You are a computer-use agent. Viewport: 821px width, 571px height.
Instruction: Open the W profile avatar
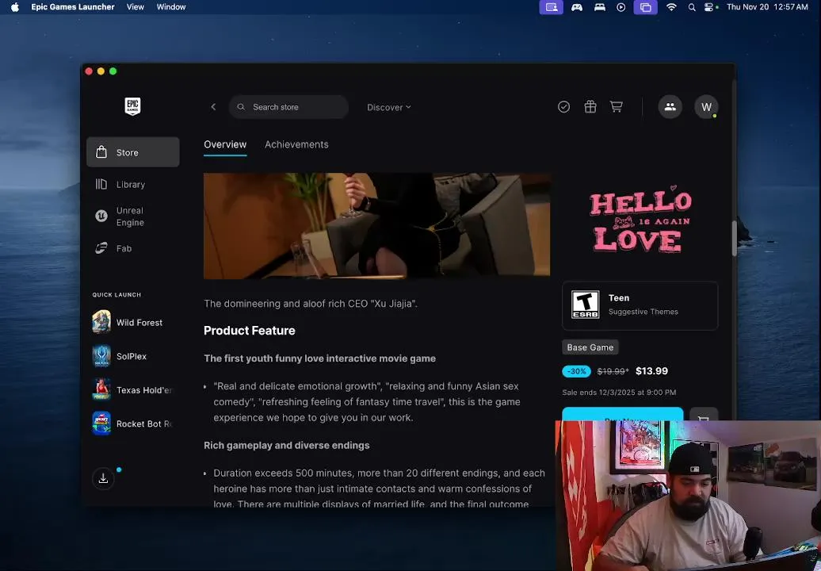point(706,107)
